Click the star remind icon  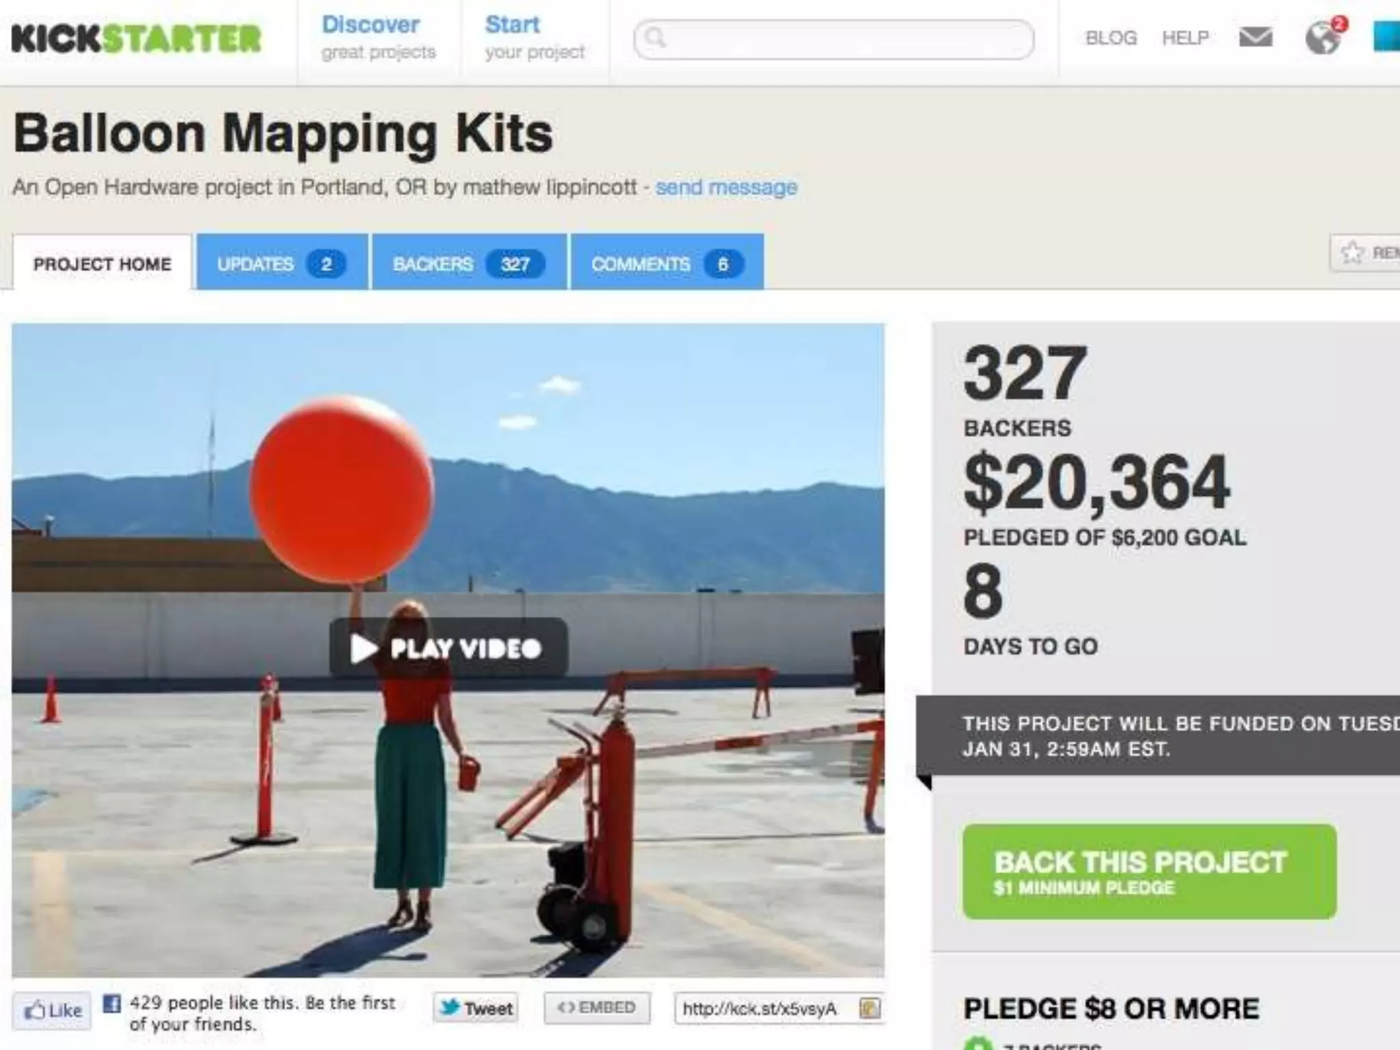pyautogui.click(x=1351, y=253)
